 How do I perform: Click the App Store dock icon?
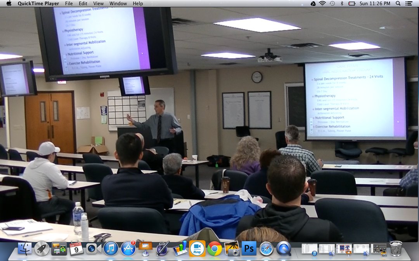click(x=128, y=249)
